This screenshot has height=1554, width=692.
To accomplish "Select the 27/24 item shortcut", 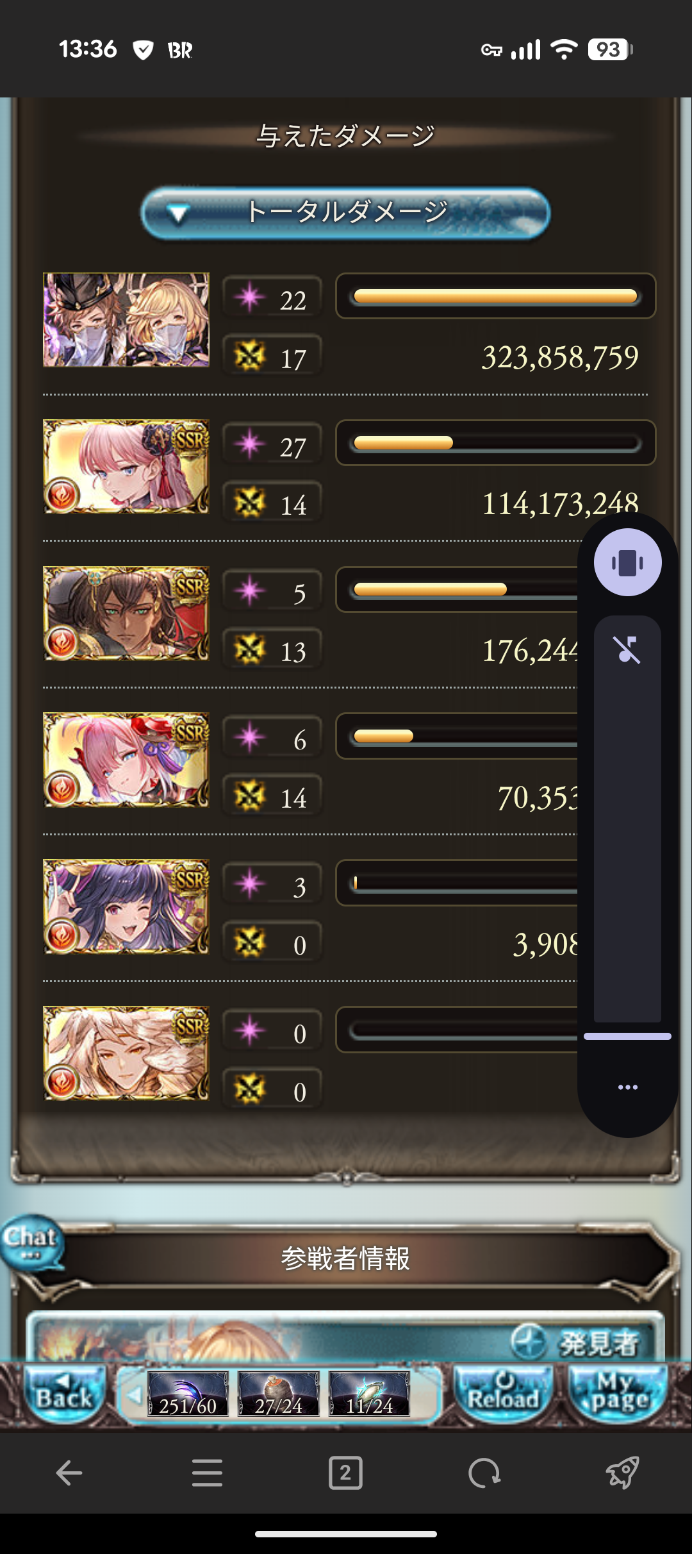I will click(x=279, y=1394).
